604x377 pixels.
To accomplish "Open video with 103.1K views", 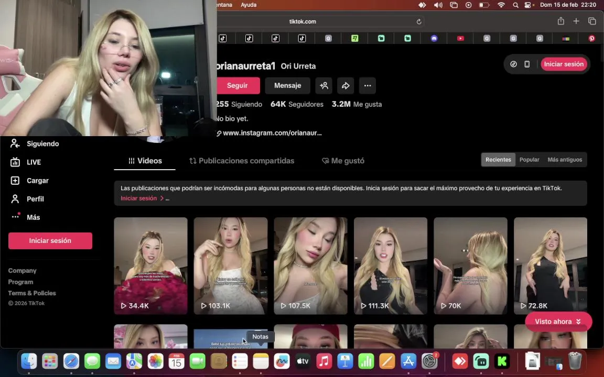I will click(x=231, y=266).
